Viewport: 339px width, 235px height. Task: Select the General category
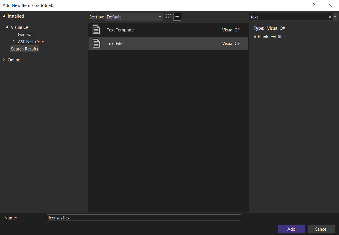(x=25, y=35)
